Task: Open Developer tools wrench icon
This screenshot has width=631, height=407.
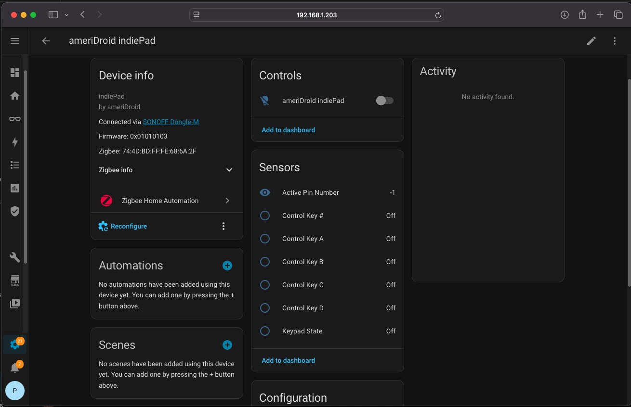Action: pyautogui.click(x=15, y=257)
